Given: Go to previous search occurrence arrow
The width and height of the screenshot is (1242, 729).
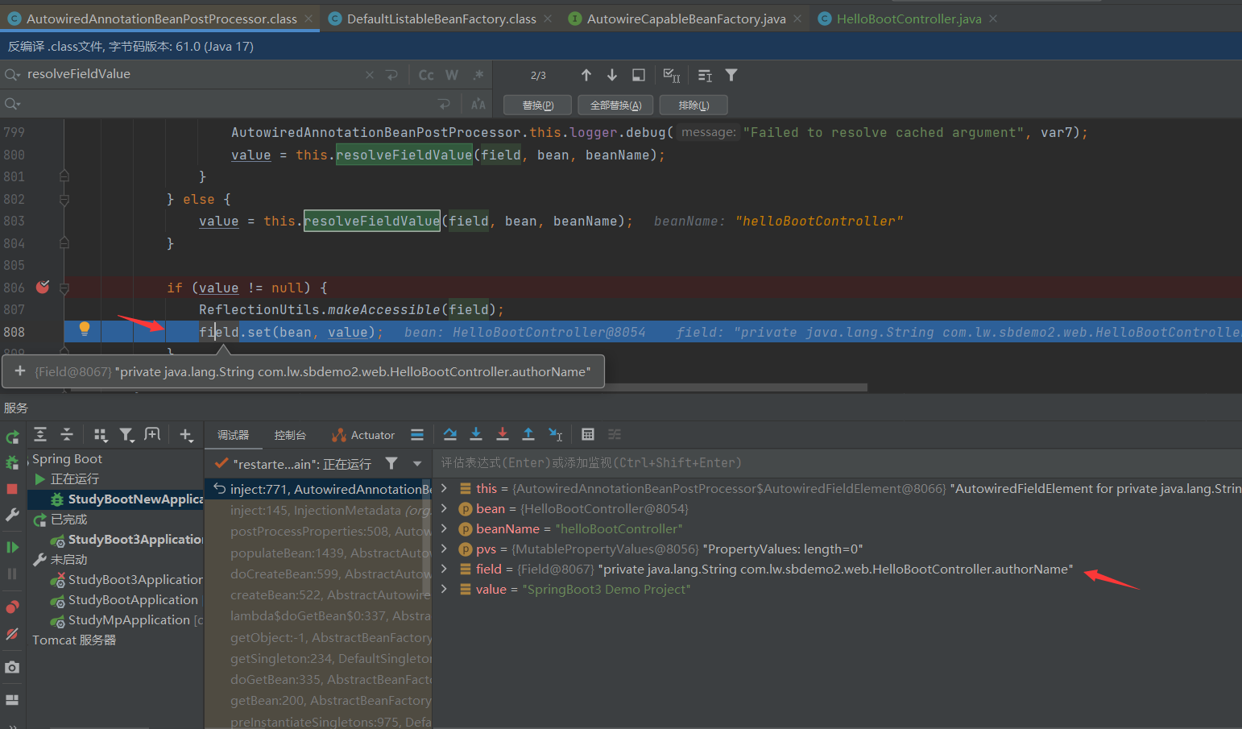Looking at the screenshot, I should coord(586,75).
